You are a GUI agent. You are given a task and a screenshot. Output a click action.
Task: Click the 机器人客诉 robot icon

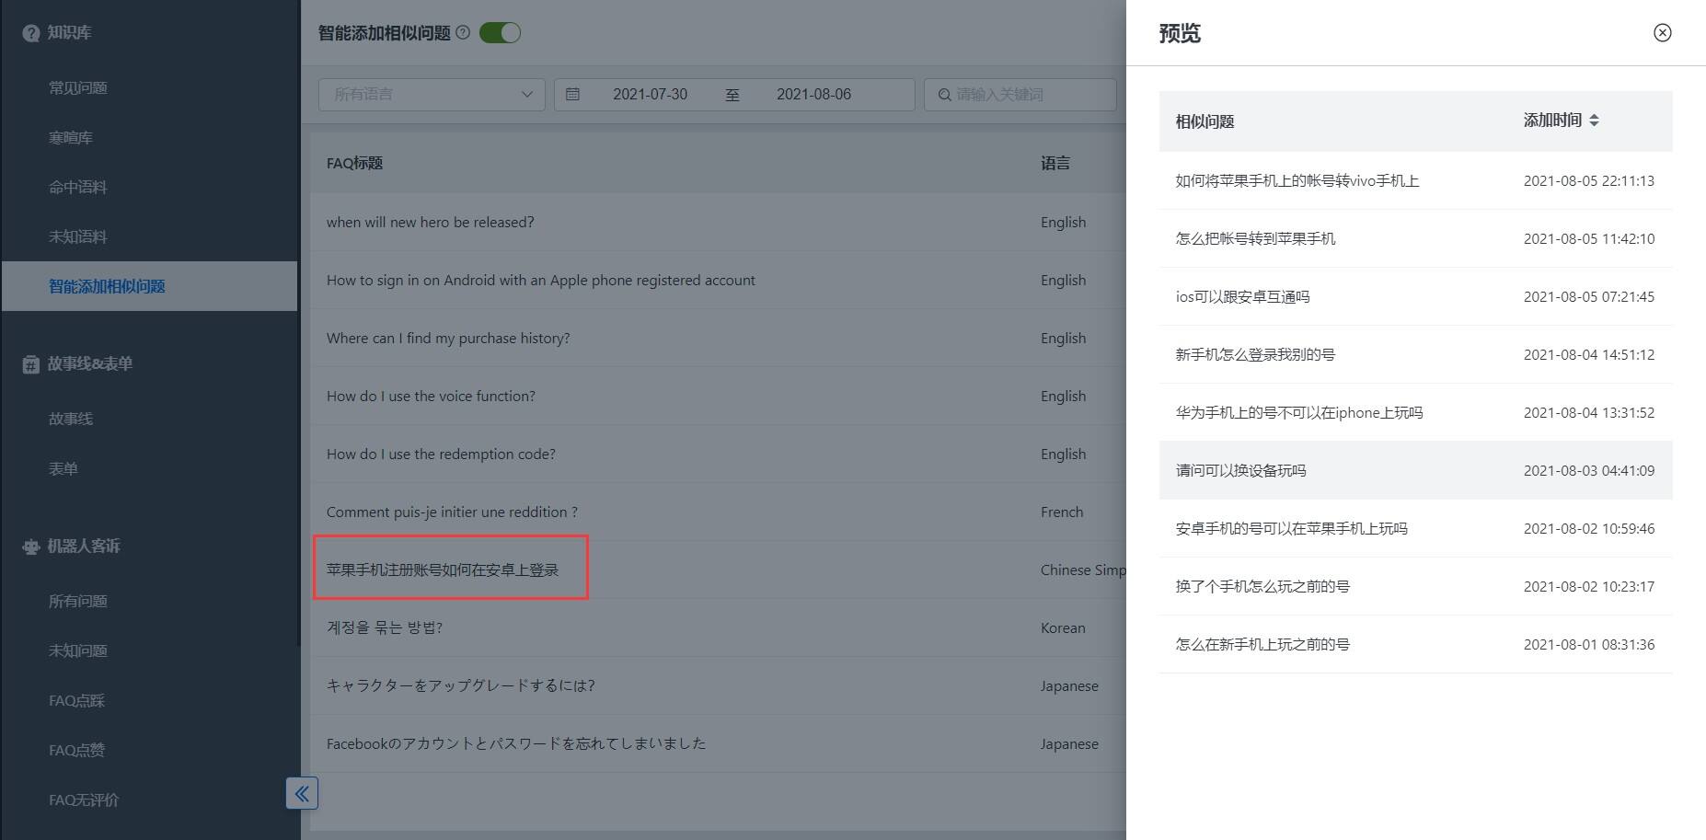tap(30, 547)
